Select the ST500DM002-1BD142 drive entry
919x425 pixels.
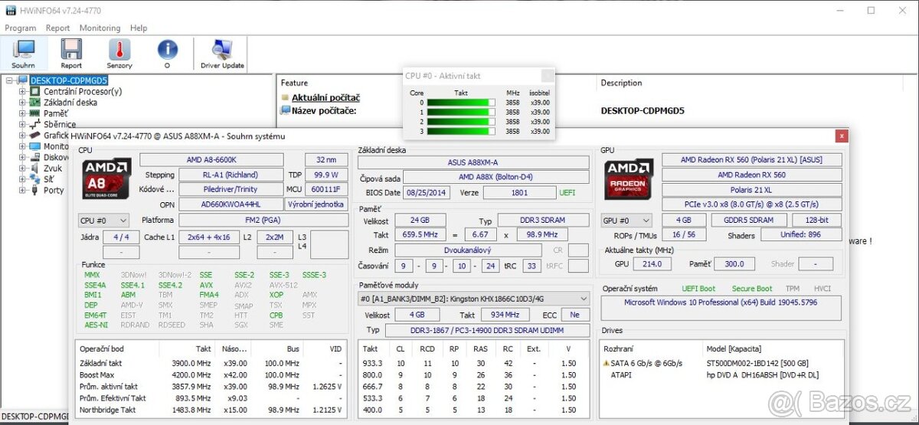(x=757, y=363)
